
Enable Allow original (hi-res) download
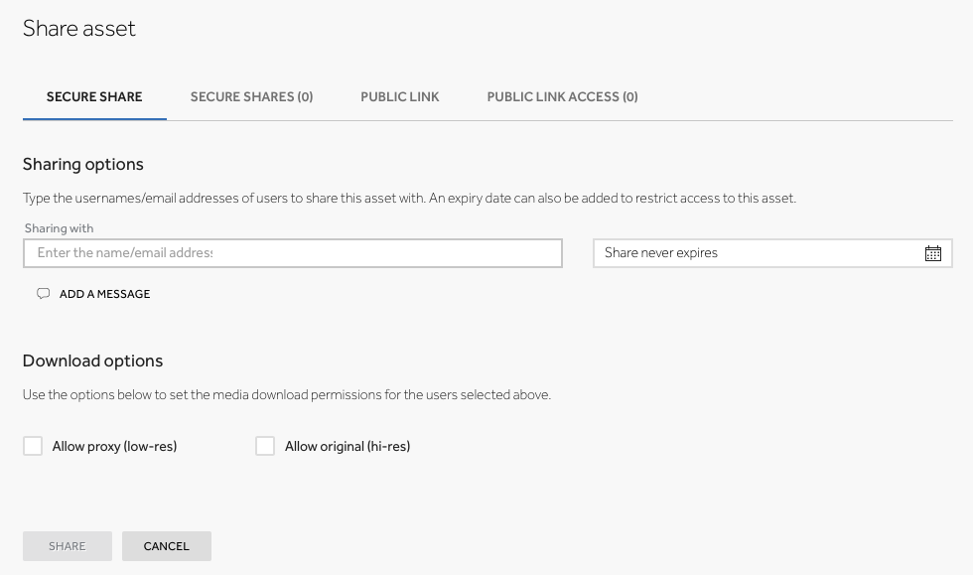coord(264,445)
